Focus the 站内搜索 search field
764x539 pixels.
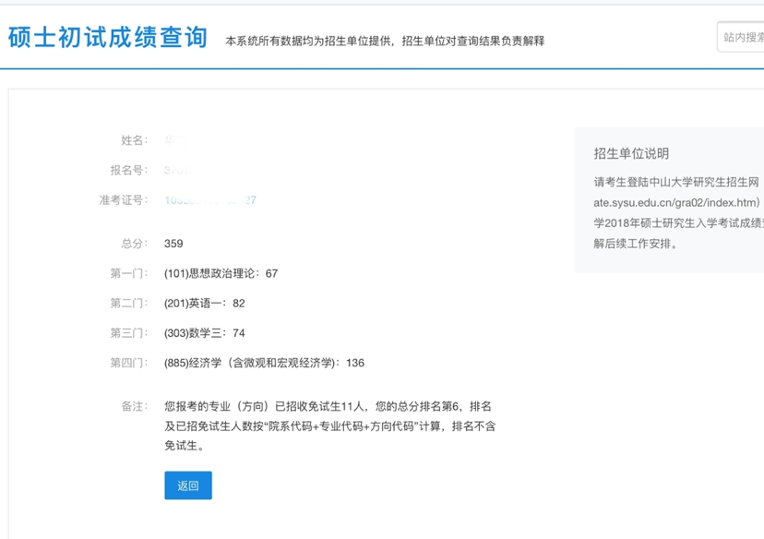click(742, 37)
